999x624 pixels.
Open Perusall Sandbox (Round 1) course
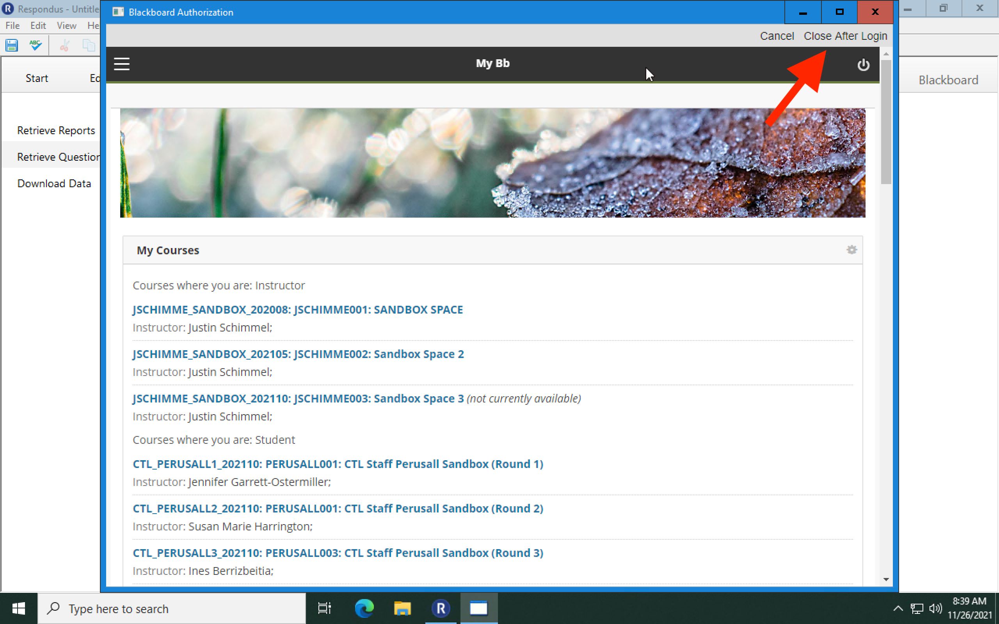tap(338, 464)
